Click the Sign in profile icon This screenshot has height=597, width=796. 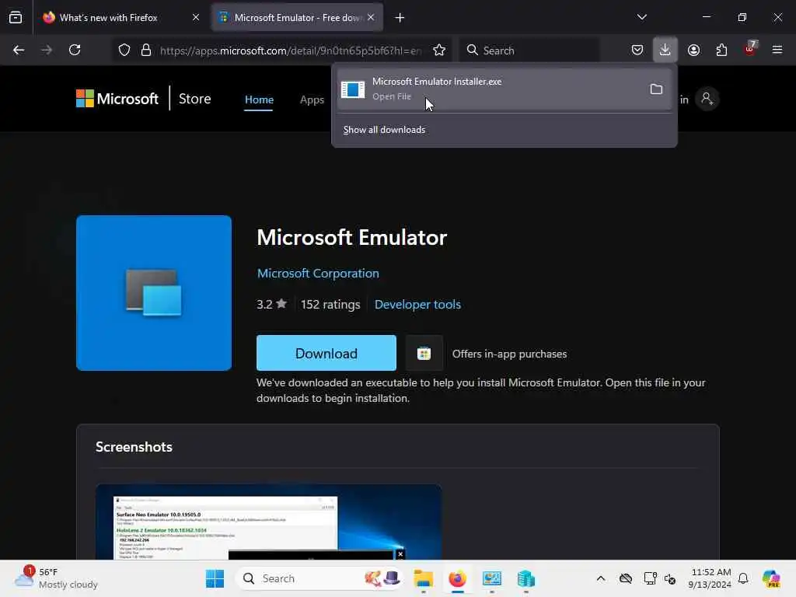707,99
